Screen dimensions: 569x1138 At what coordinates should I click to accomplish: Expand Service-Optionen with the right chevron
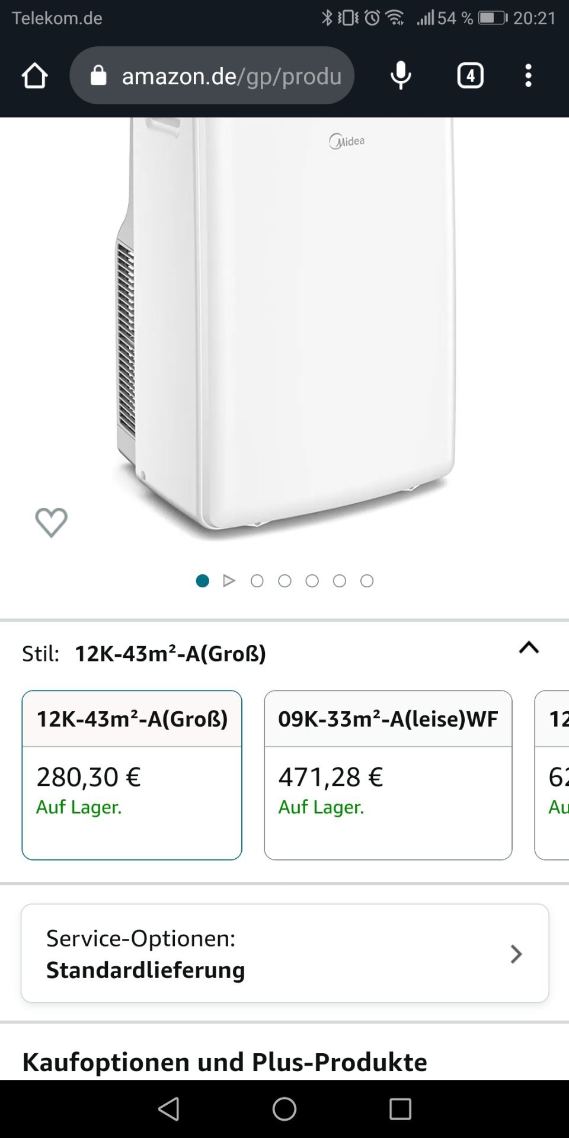click(516, 954)
